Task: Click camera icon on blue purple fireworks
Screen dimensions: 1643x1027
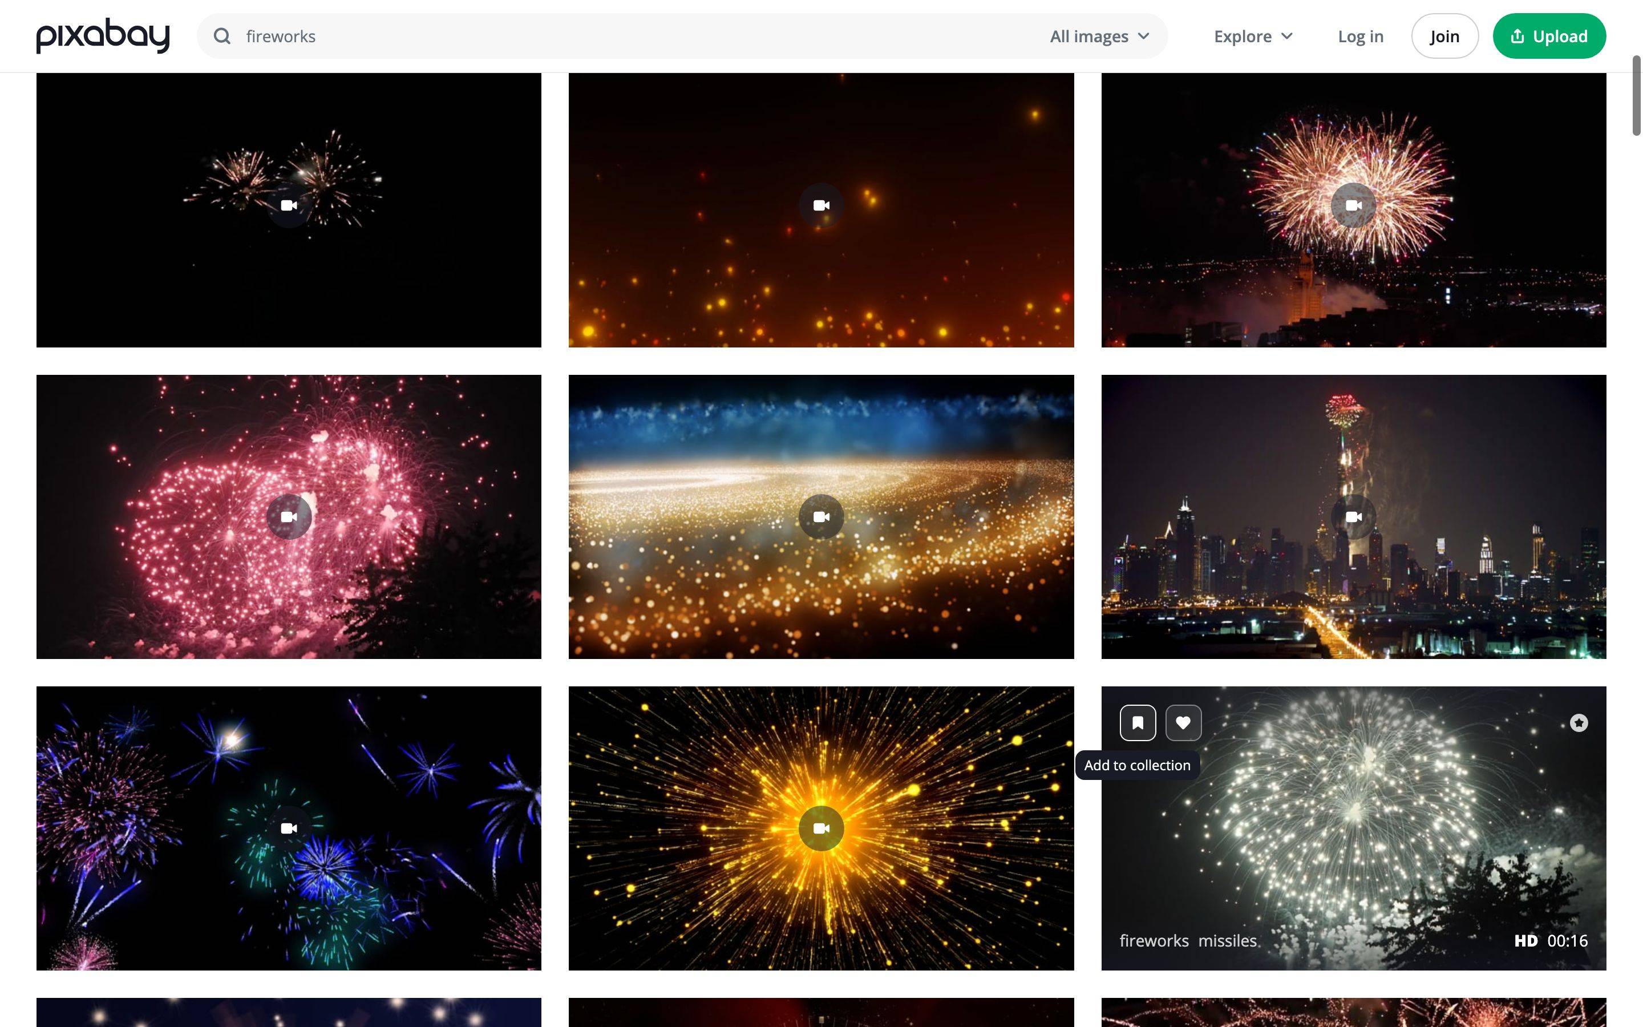Action: coord(289,828)
